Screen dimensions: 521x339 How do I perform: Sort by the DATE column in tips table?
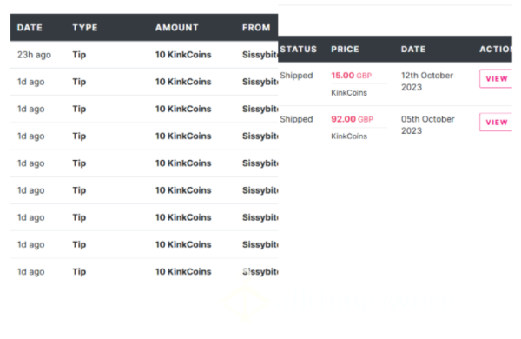click(30, 28)
